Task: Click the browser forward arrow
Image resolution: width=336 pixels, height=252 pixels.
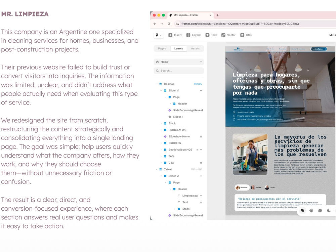Action: click(x=162, y=24)
